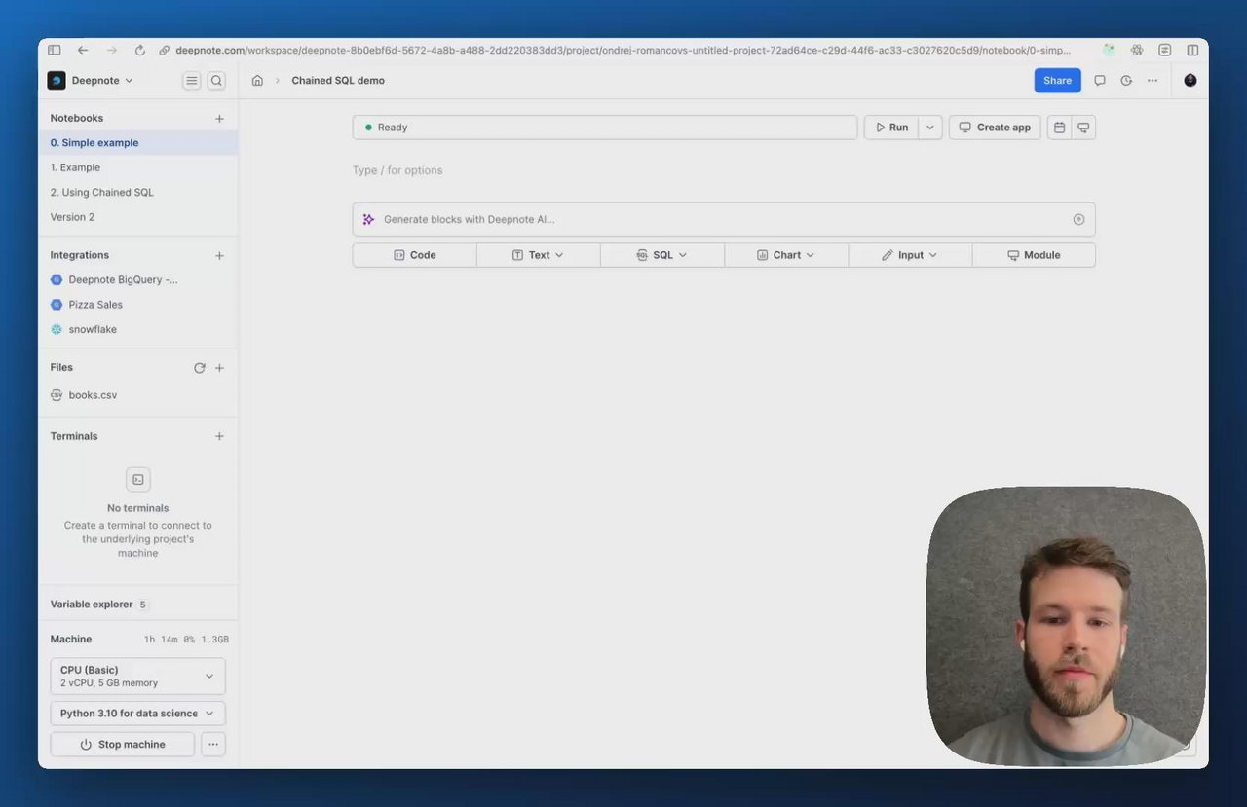
Task: Add a new notebook with plus icon
Action: click(219, 119)
